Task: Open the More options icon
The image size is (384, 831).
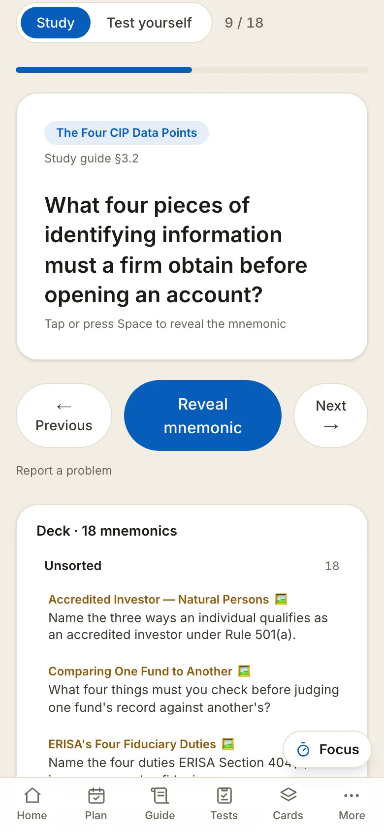Action: (x=352, y=796)
